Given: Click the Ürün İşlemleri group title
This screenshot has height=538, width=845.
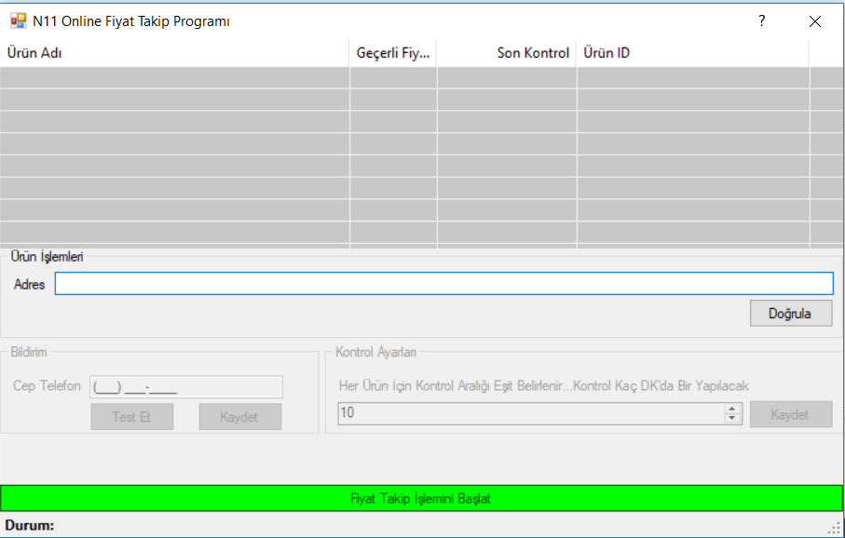Looking at the screenshot, I should pos(47,256).
